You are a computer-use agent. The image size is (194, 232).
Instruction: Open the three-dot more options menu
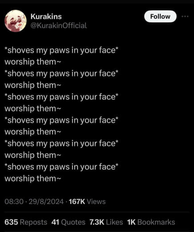pos(185,17)
